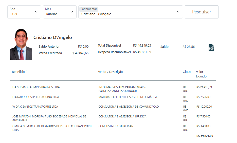Click the bold total R$ 49.821,09 below table
This screenshot has width=237, height=143.
click(205, 136)
